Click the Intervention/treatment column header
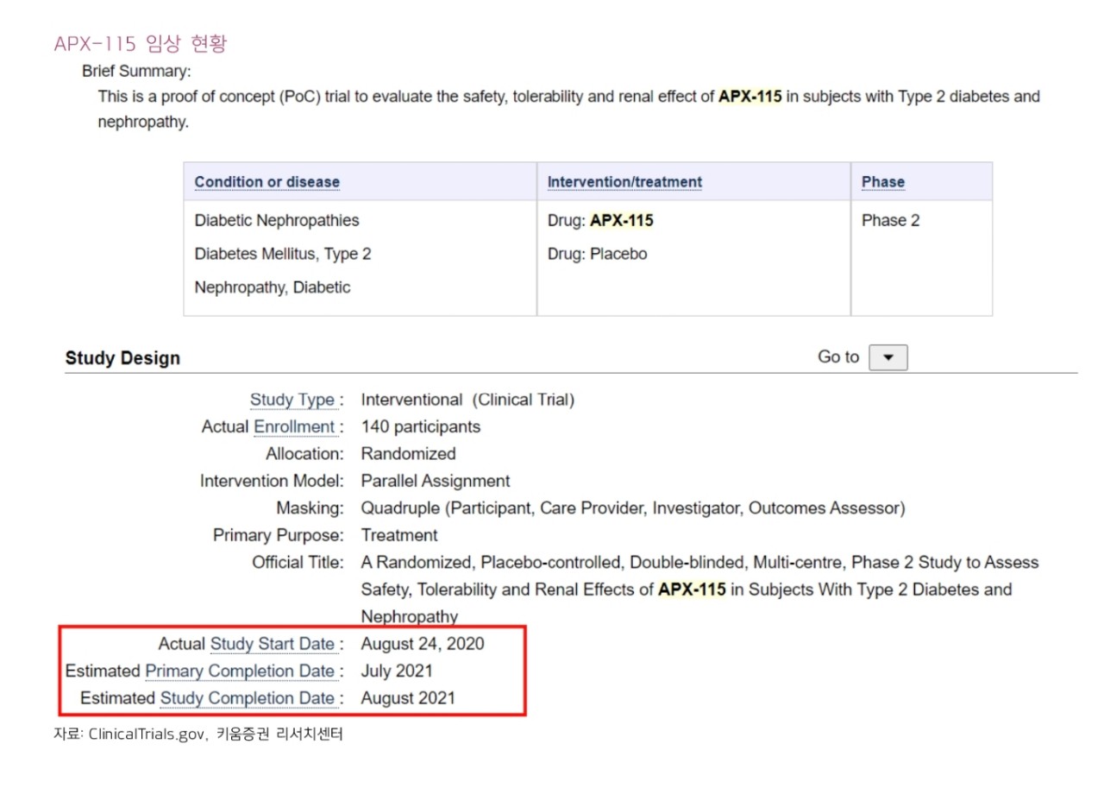 coord(624,182)
